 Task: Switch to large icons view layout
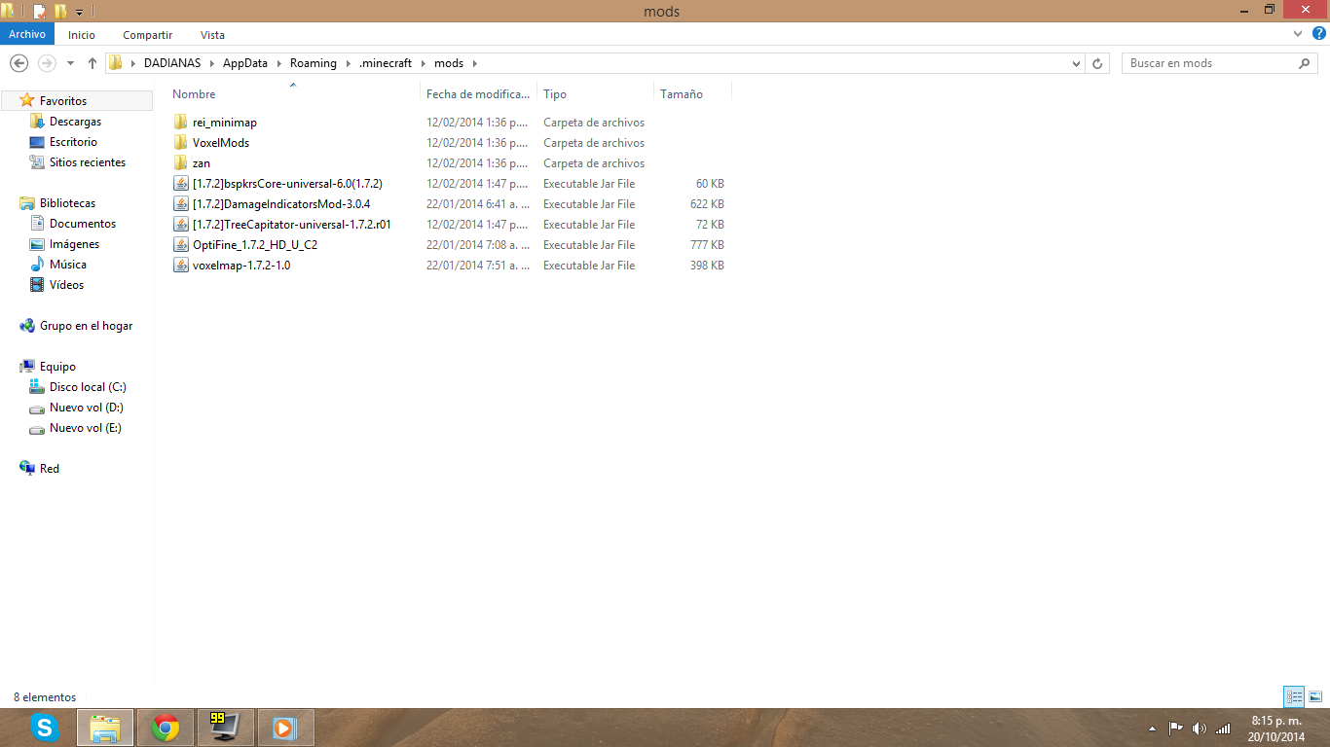[1315, 696]
